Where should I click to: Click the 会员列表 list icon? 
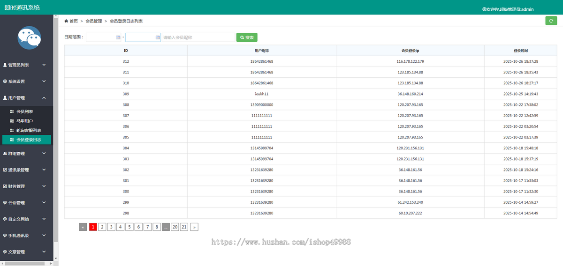12,112
